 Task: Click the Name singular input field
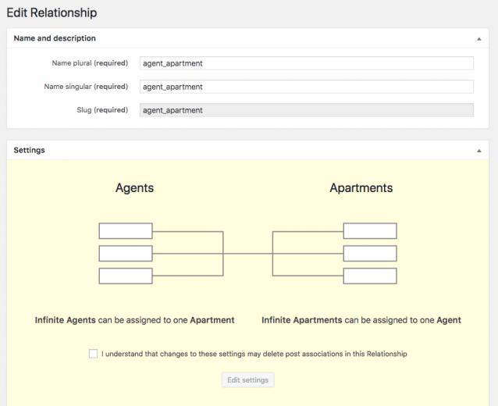coord(307,87)
